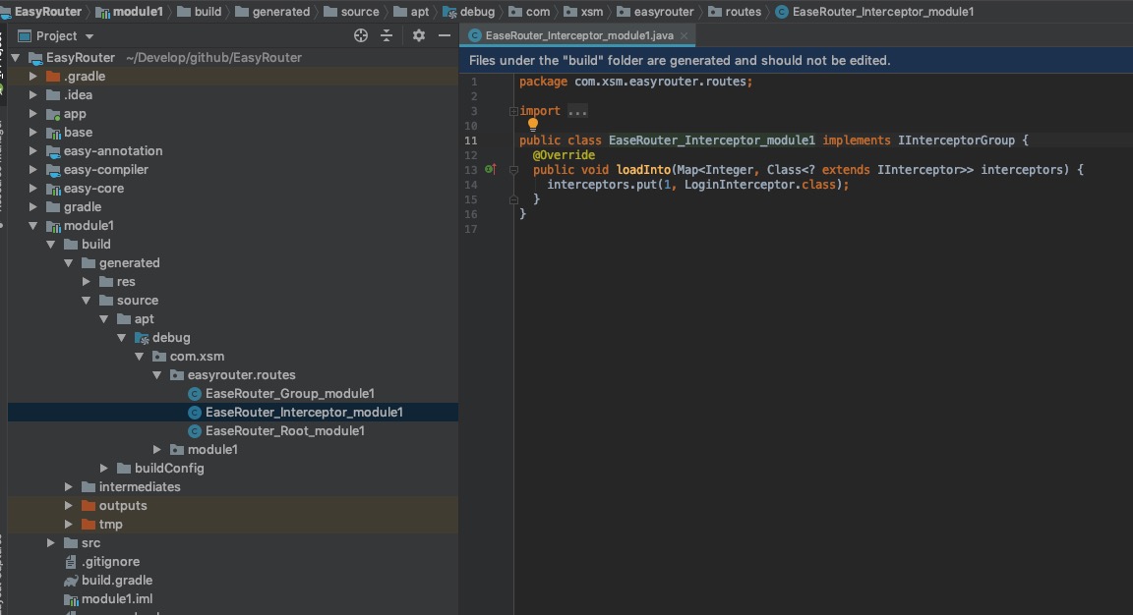Select the base module row
The width and height of the screenshot is (1133, 615).
(x=233, y=132)
